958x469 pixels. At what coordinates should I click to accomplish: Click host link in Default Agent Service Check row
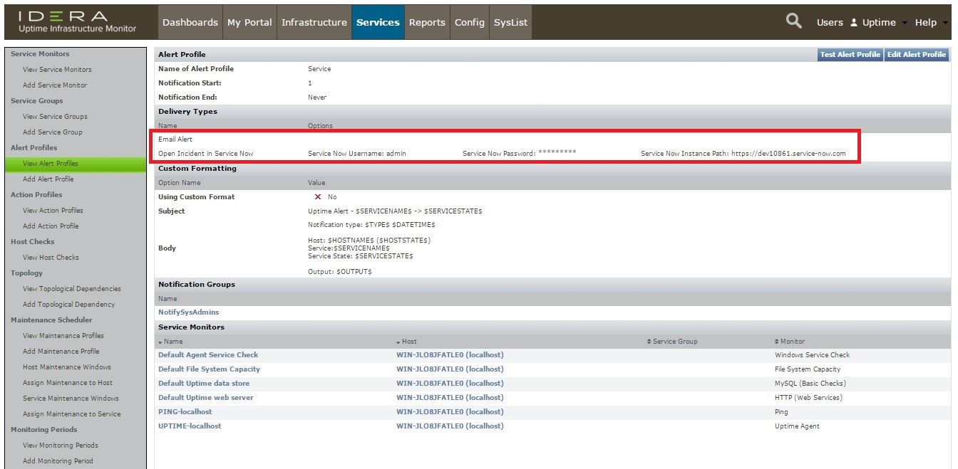point(450,355)
